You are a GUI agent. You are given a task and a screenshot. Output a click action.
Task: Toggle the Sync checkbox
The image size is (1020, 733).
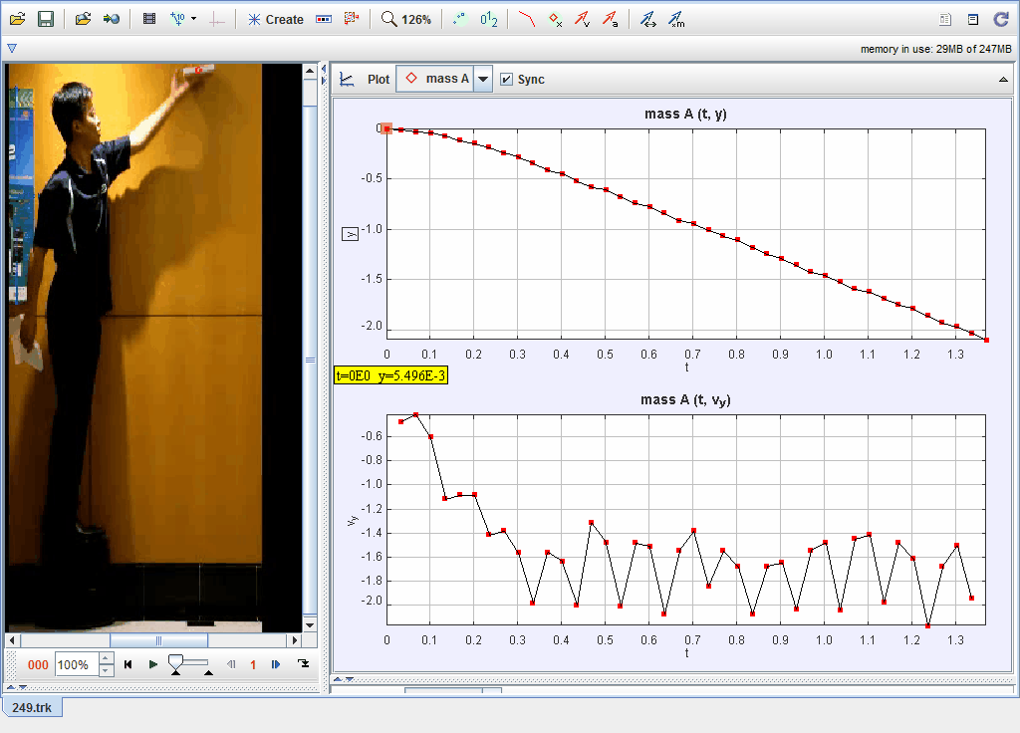[x=506, y=79]
